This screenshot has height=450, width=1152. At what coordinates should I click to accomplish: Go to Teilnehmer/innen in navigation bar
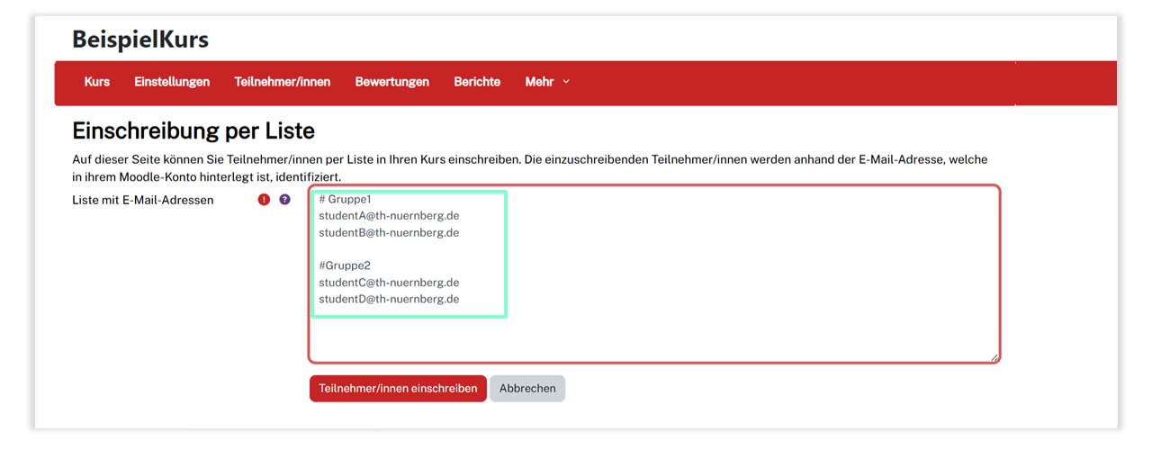(282, 82)
